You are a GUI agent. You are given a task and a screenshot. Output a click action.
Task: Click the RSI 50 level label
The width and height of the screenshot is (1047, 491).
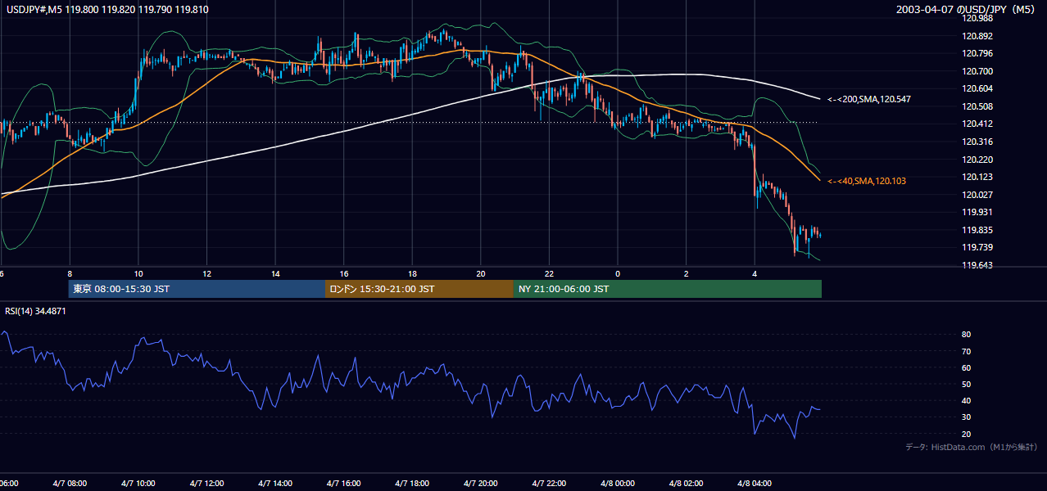966,384
